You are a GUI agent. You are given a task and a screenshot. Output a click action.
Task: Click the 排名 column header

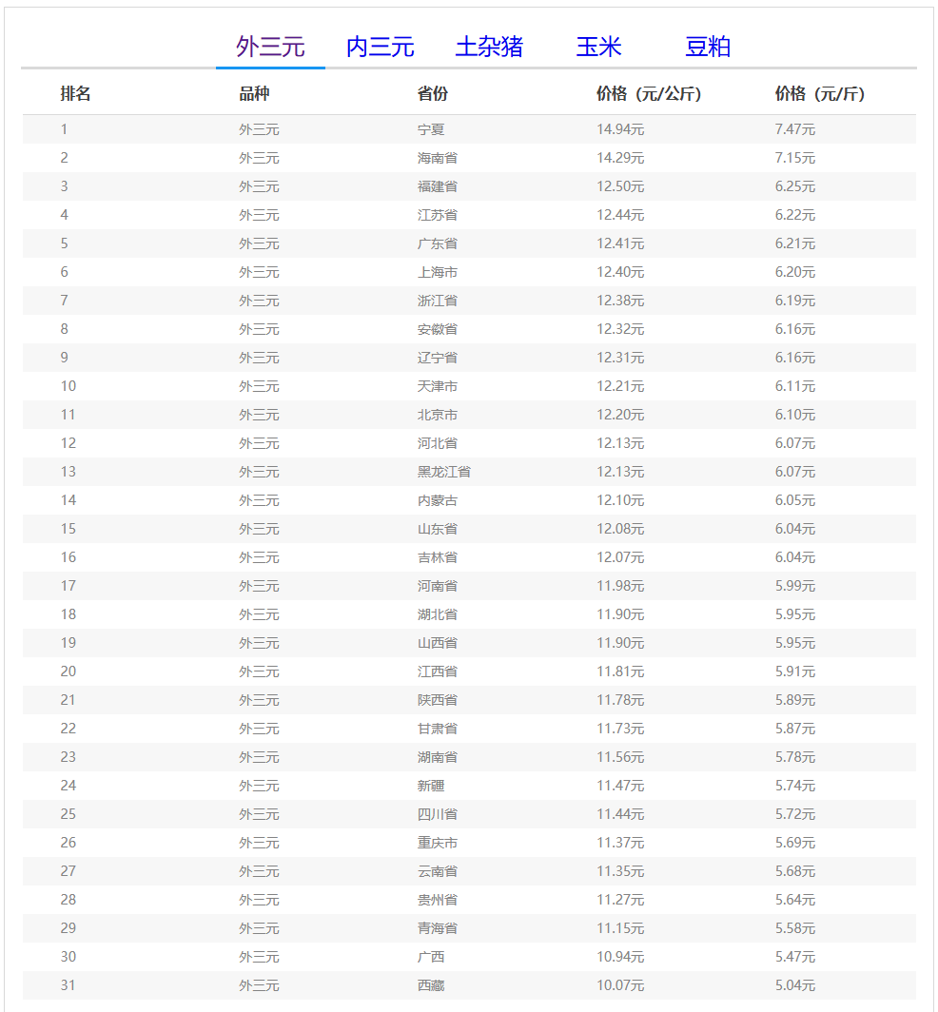tap(76, 94)
